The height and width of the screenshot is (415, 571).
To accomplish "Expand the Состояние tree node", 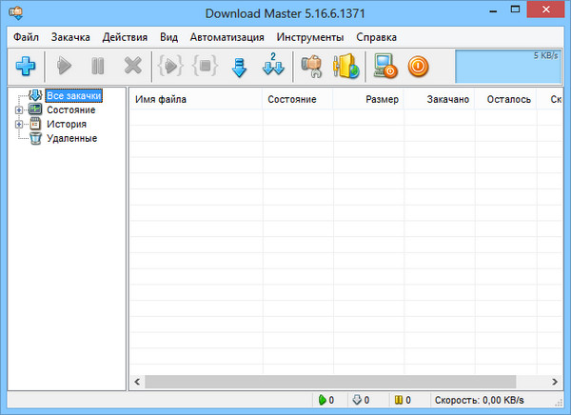I will 18,110.
